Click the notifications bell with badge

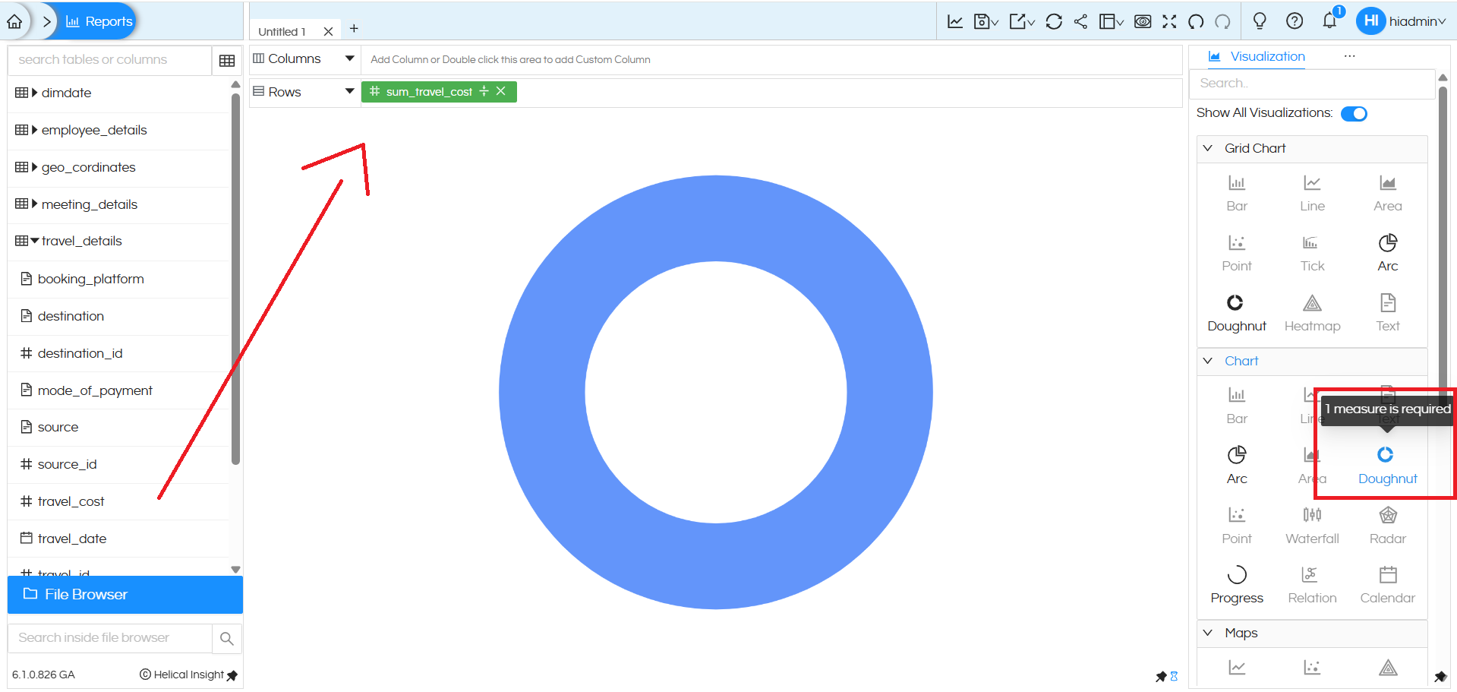(x=1329, y=21)
